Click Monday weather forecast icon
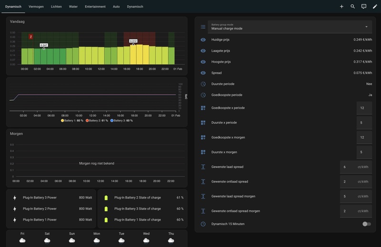381x247 pixels. 97,241
